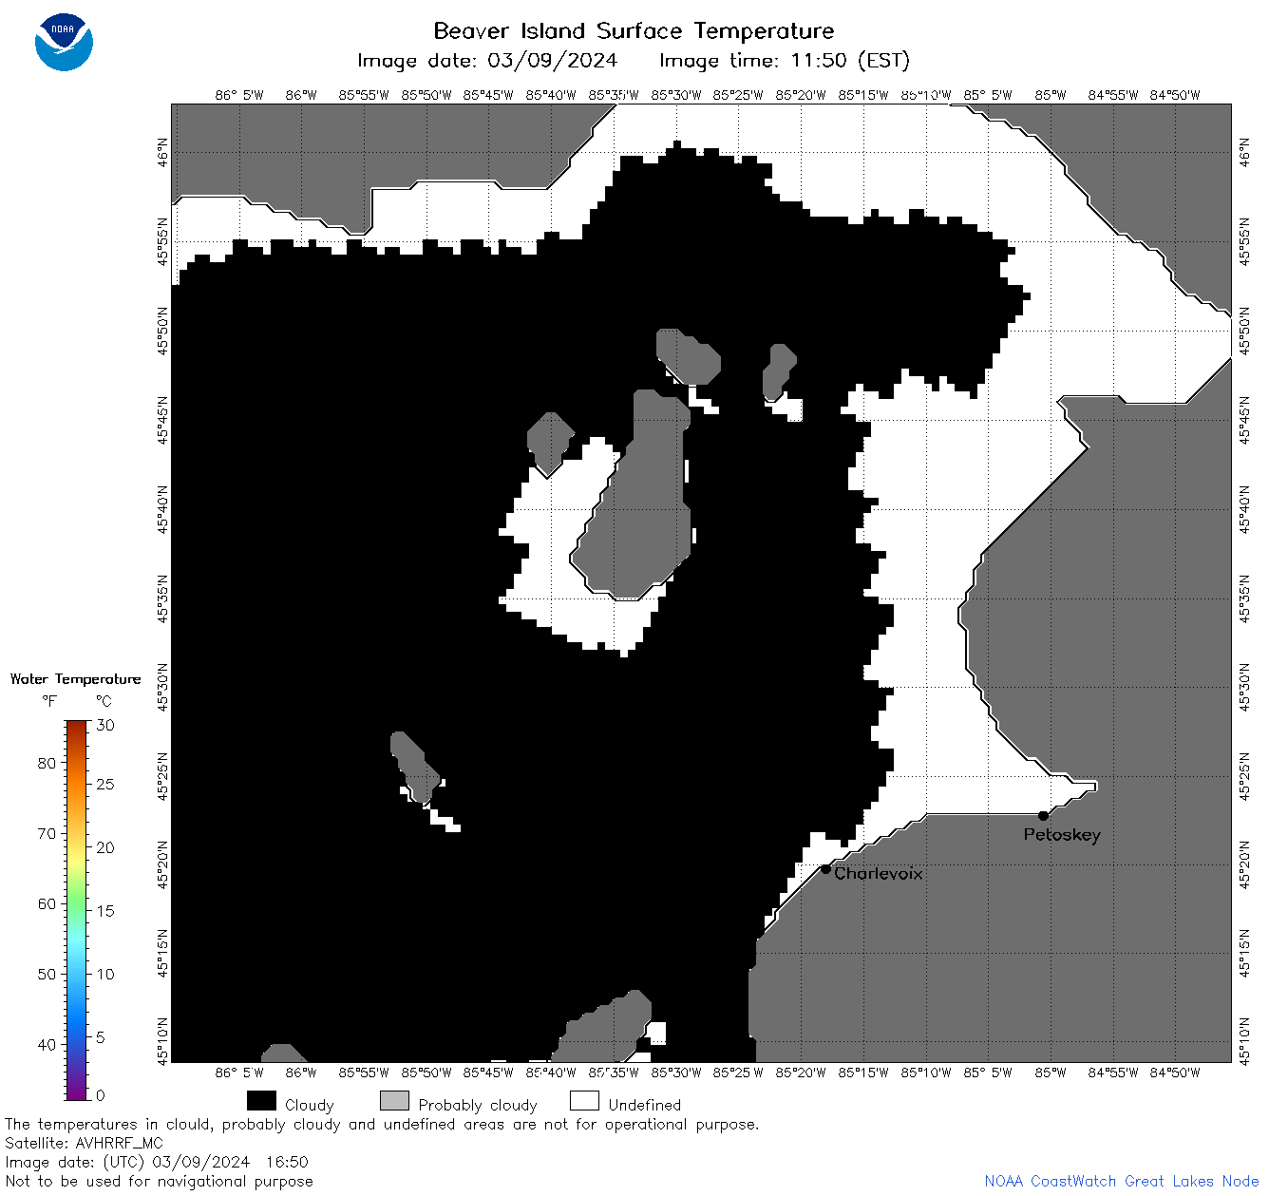This screenshot has height=1196, width=1269.
Task: Click the Petoskey map label
Action: [1062, 835]
